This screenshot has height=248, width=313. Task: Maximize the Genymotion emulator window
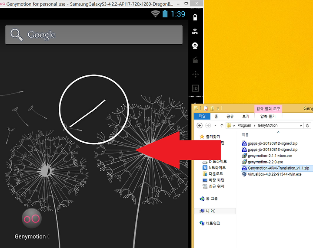pyautogui.click(x=186, y=3)
